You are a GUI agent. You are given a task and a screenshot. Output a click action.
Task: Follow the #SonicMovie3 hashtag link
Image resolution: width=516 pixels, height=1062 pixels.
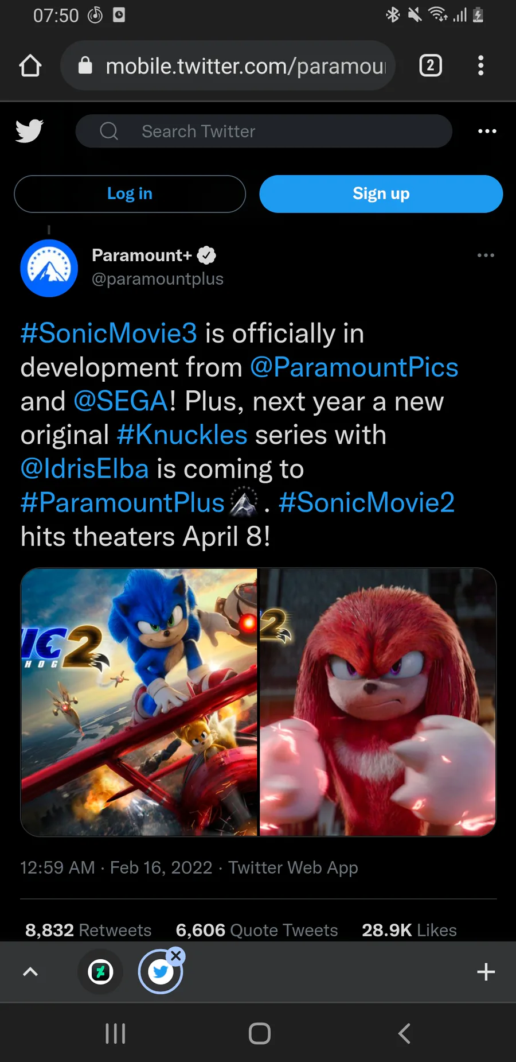[109, 334]
